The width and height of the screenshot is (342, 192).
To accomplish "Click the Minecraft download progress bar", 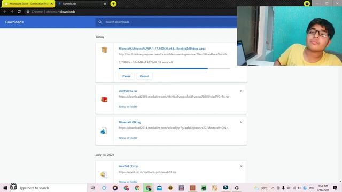I will [x=174, y=69].
